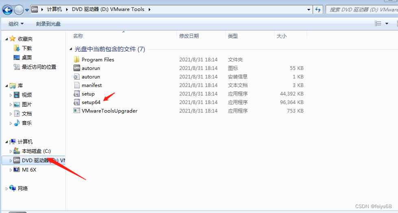This screenshot has height=213, width=398.
Task: Expand the 文档 library node
Action: 11,114
